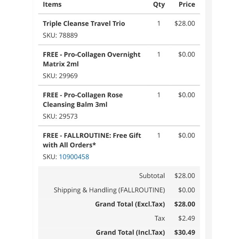Click the SKU: 78889 text
This screenshot has height=239, width=239.
click(60, 35)
